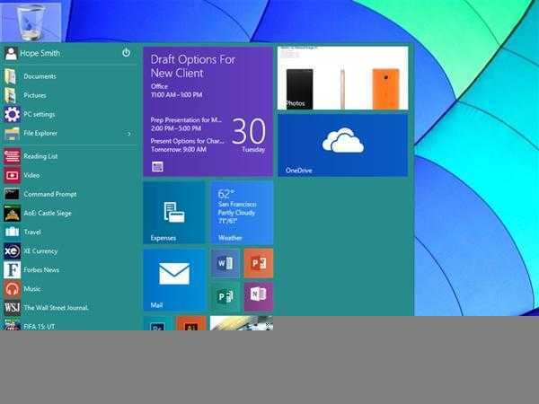Open the Recycle Bin desktop icon
Screen dimensions: 539x404
pos(31,22)
